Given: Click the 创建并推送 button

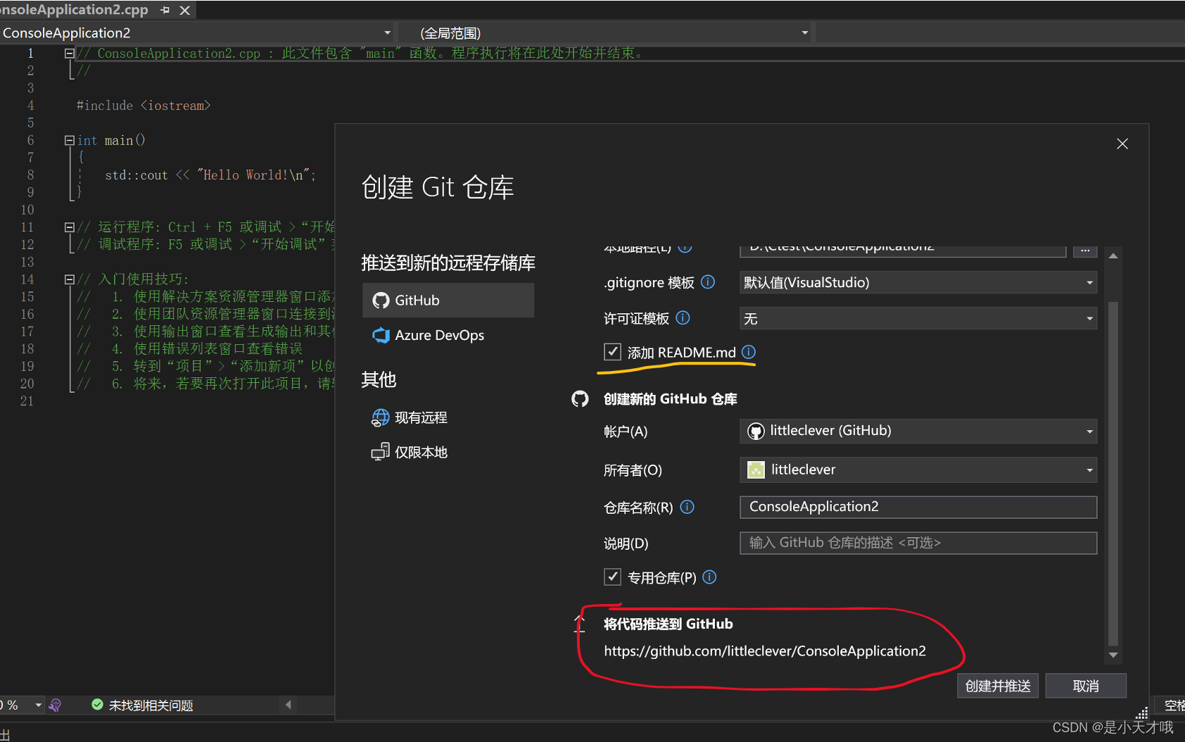Looking at the screenshot, I should [997, 685].
